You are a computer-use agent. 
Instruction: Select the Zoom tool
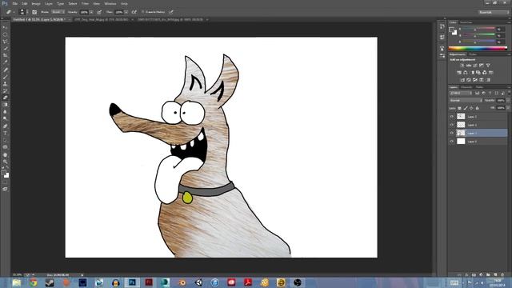(5, 162)
